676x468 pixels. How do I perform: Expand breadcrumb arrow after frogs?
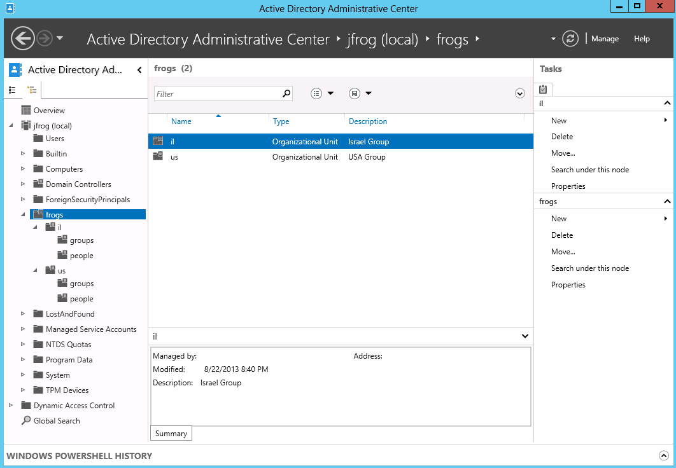pos(477,38)
